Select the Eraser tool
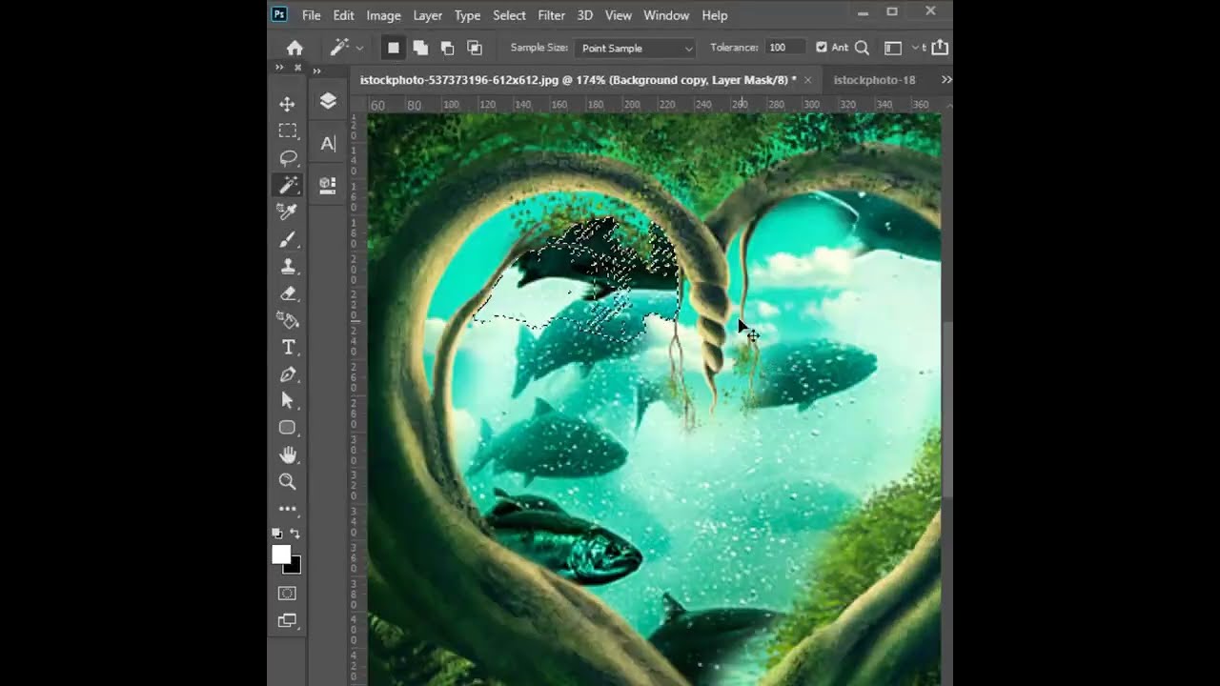The image size is (1220, 686). (287, 293)
